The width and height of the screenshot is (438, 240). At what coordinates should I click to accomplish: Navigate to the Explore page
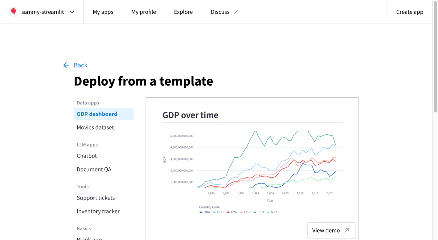tap(183, 12)
